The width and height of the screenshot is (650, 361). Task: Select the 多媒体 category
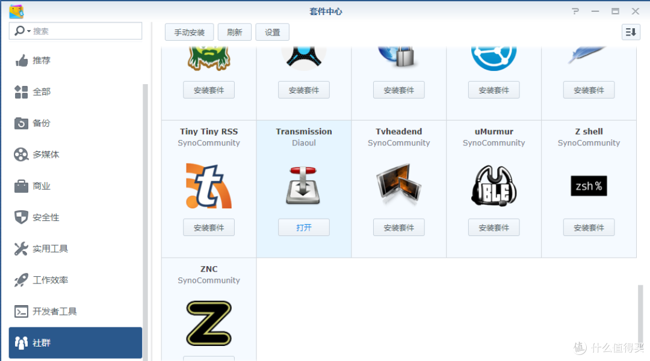tap(75, 154)
